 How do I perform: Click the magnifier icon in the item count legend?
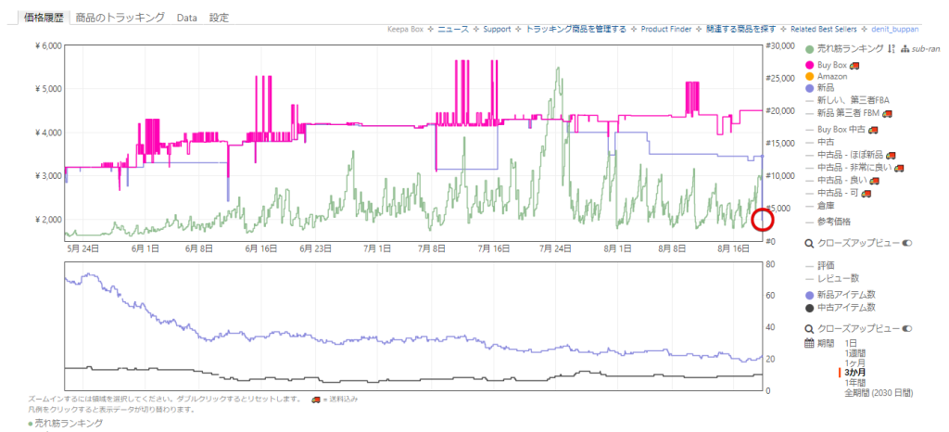click(809, 329)
